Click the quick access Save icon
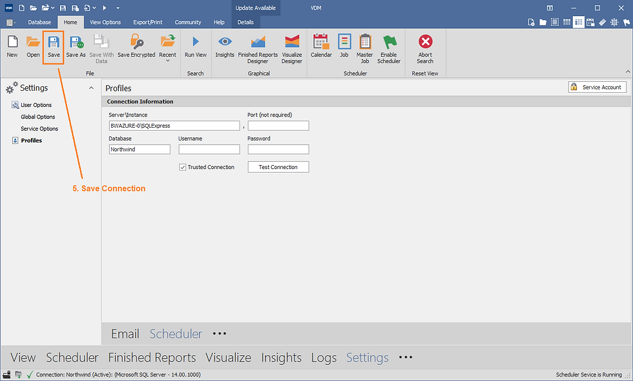 pyautogui.click(x=63, y=8)
